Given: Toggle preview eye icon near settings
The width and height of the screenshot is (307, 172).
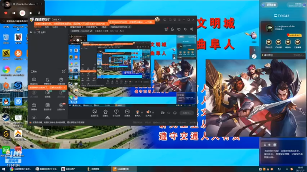Looking at the screenshot, I should click(168, 113).
